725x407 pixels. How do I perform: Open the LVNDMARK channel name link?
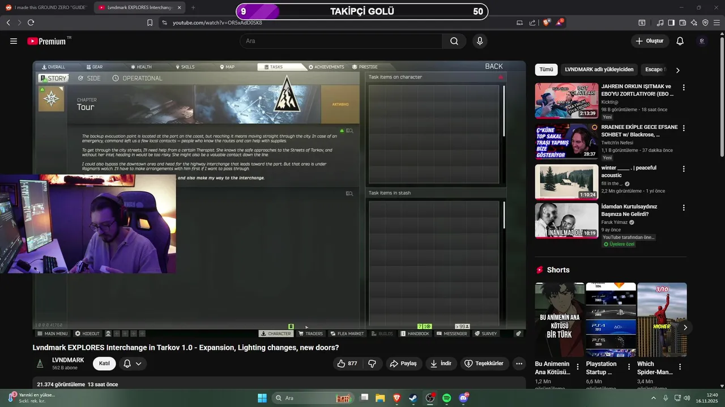coord(68,360)
